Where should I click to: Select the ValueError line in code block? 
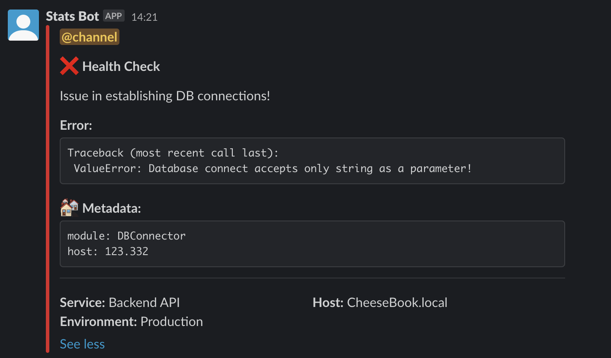click(273, 169)
